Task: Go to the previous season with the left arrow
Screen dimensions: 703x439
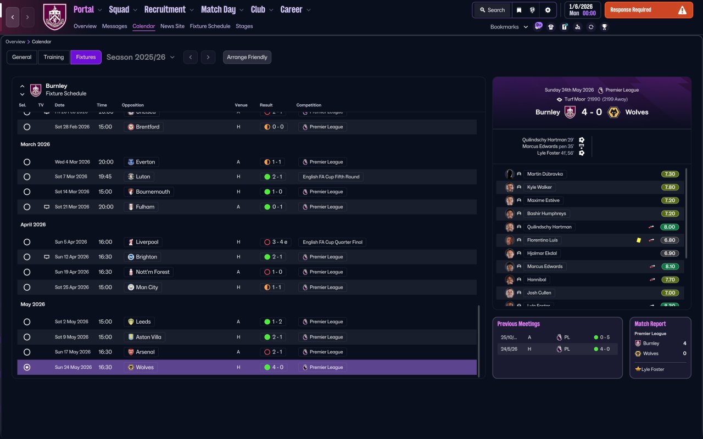Action: 191,57
